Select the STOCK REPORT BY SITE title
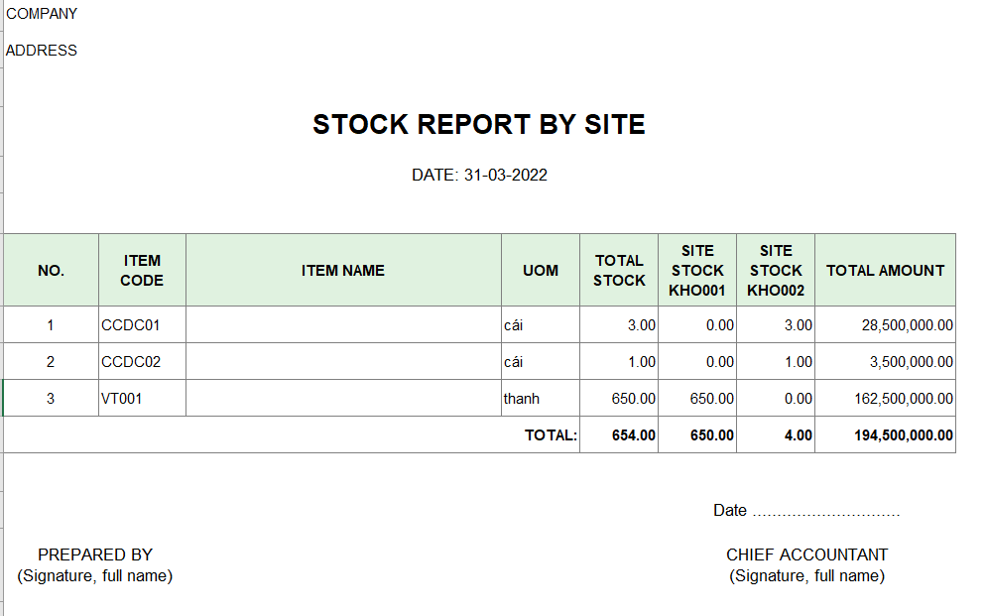The image size is (986, 616). [x=478, y=124]
